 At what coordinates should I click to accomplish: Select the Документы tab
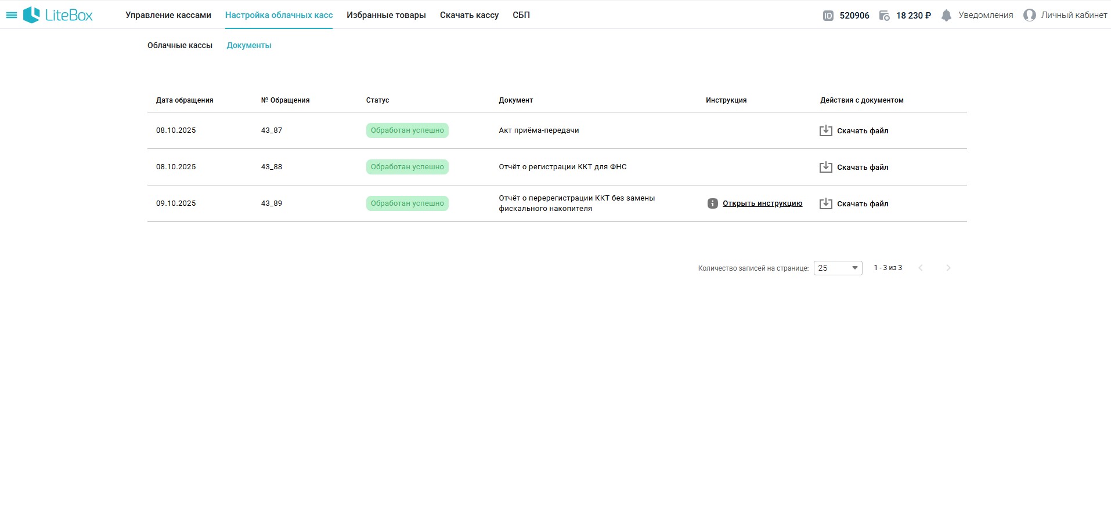249,45
